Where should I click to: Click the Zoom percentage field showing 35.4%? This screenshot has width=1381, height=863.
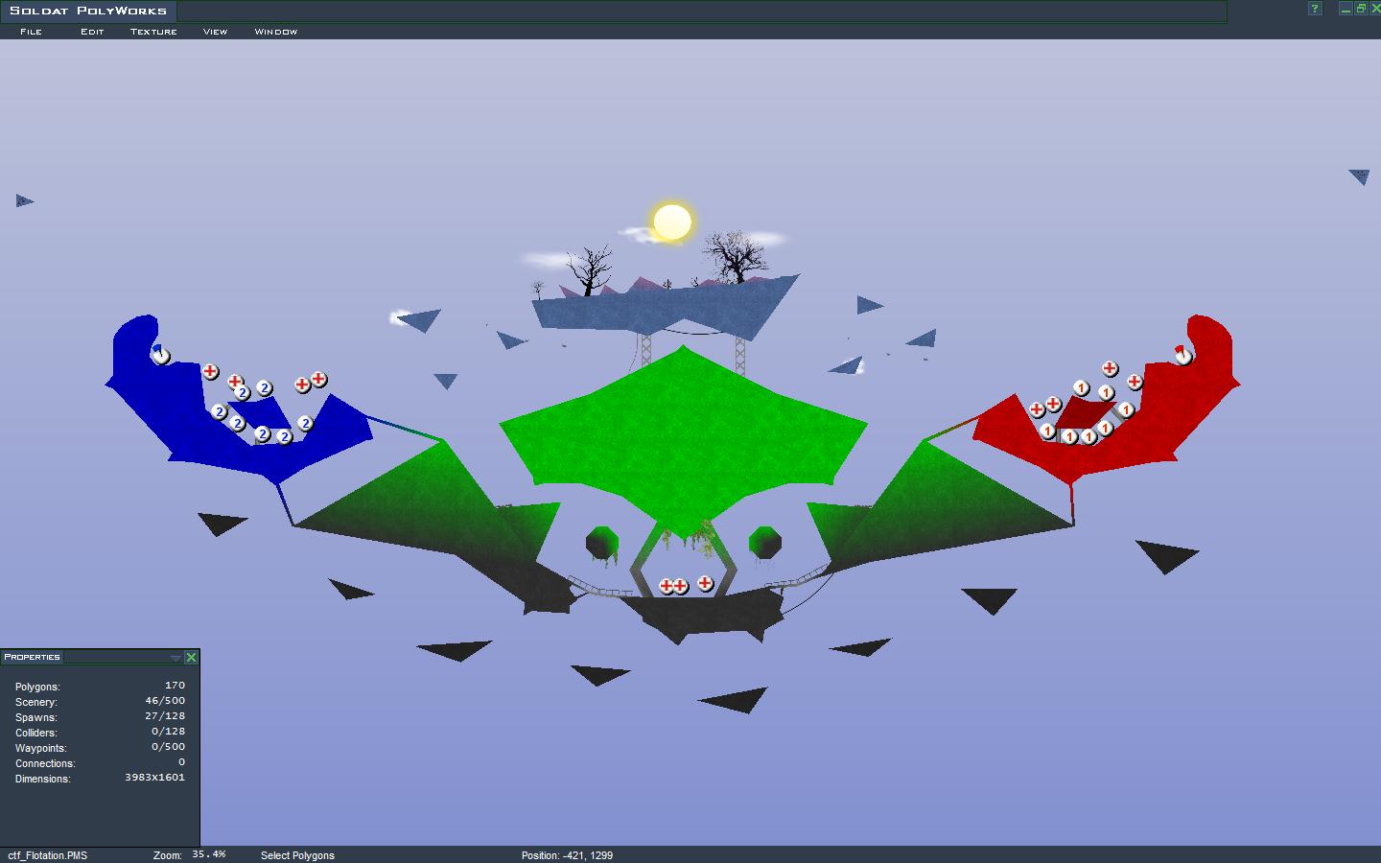pos(208,854)
